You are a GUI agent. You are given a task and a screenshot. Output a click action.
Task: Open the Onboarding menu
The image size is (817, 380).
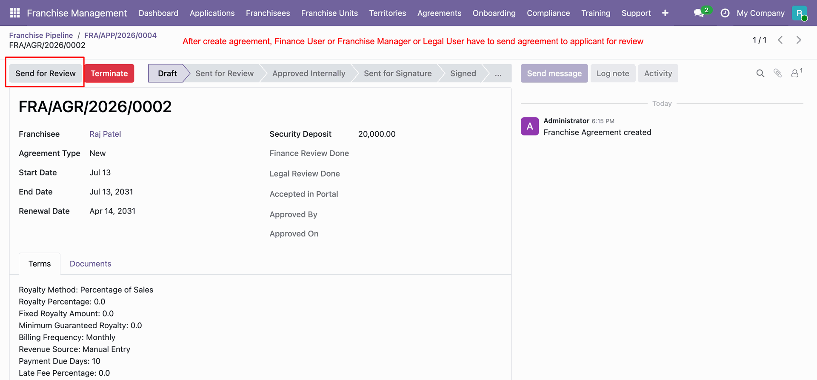pyautogui.click(x=494, y=13)
